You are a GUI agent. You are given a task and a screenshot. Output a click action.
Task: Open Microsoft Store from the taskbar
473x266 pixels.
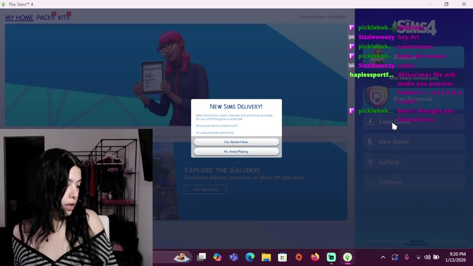coord(282,257)
